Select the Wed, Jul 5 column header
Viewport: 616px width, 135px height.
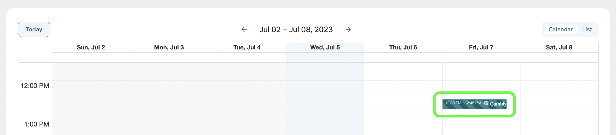coord(325,48)
